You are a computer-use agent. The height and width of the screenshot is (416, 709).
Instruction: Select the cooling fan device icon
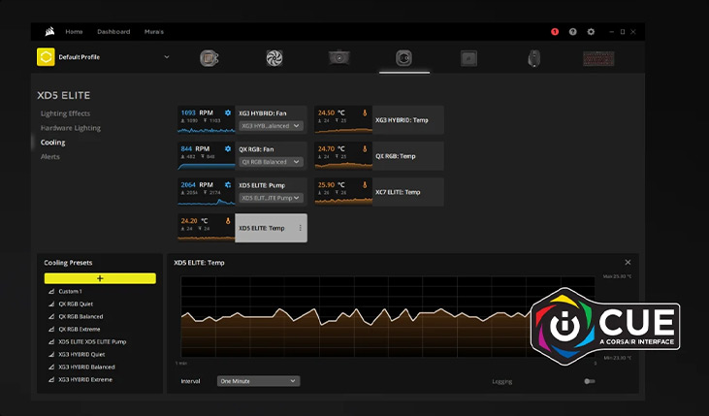coord(274,57)
